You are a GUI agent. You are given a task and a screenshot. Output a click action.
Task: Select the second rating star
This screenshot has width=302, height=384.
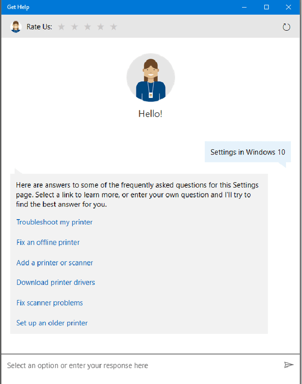tap(75, 26)
